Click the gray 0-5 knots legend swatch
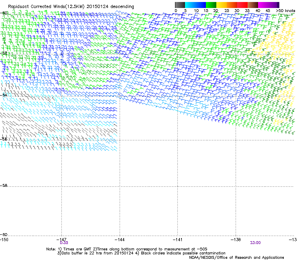This screenshot has width=297, height=260. click(x=180, y=5)
